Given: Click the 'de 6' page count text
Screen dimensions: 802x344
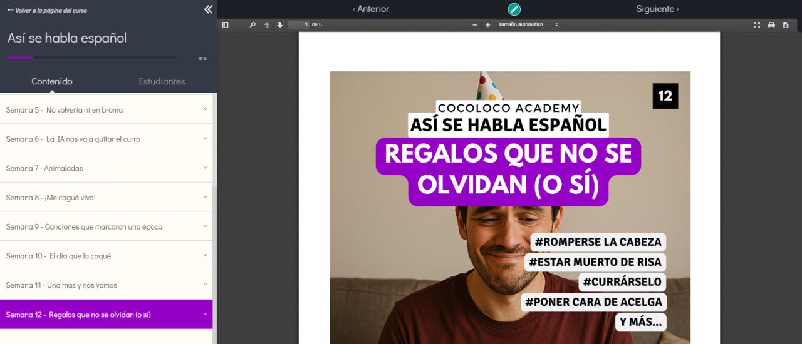Looking at the screenshot, I should click(x=317, y=24).
